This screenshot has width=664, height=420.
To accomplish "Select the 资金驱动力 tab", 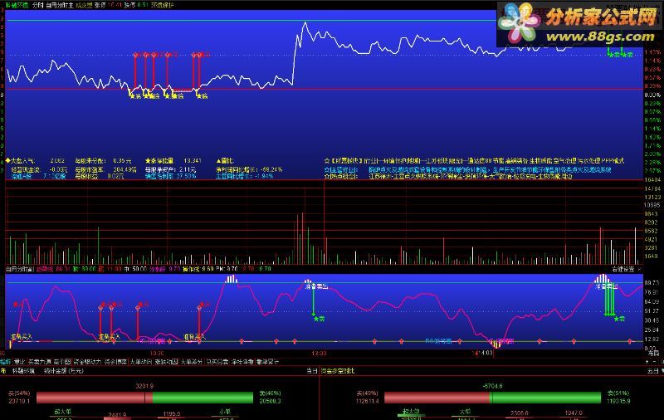I will click(87, 362).
